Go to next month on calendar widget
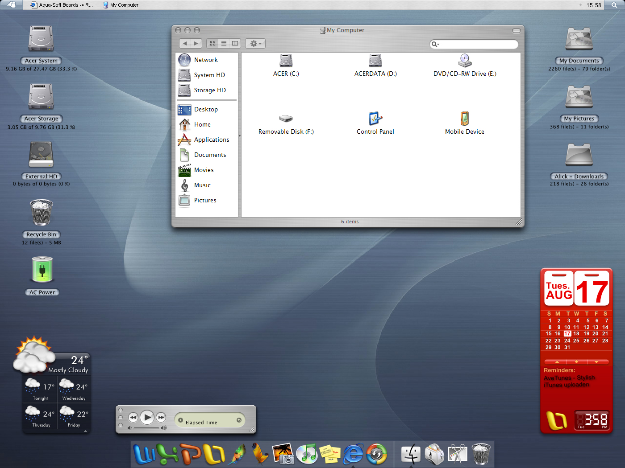 (x=596, y=362)
